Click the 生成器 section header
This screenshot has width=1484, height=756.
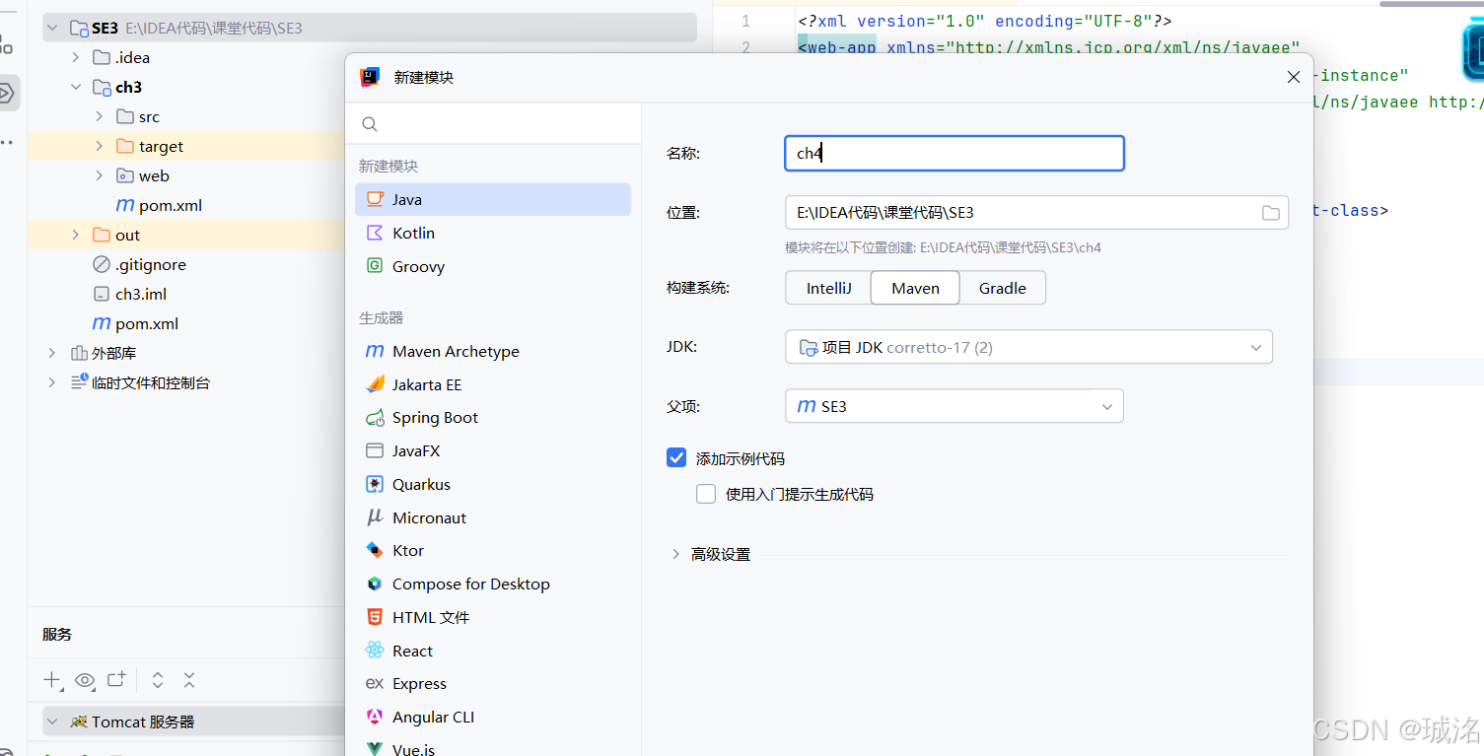(x=382, y=318)
